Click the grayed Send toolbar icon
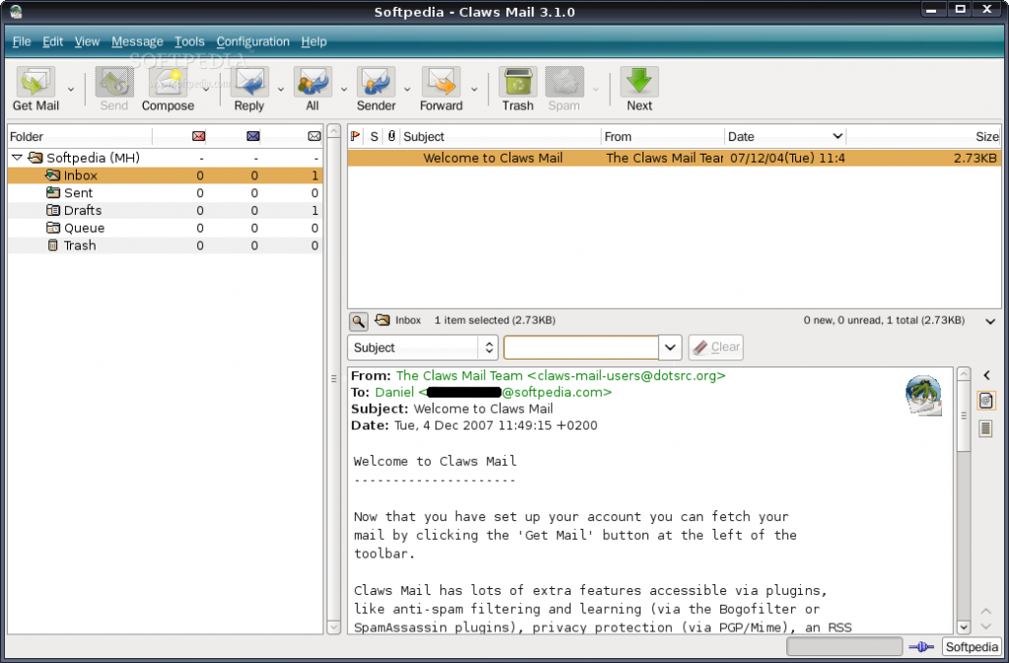1009x663 pixels. (x=114, y=83)
